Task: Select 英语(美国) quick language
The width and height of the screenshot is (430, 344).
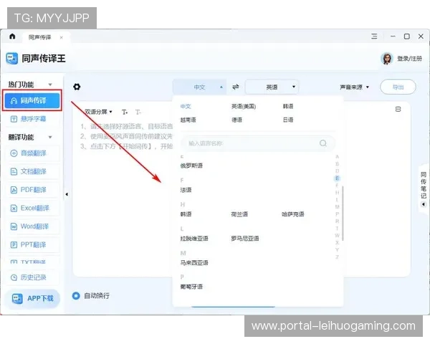Action: coord(244,107)
